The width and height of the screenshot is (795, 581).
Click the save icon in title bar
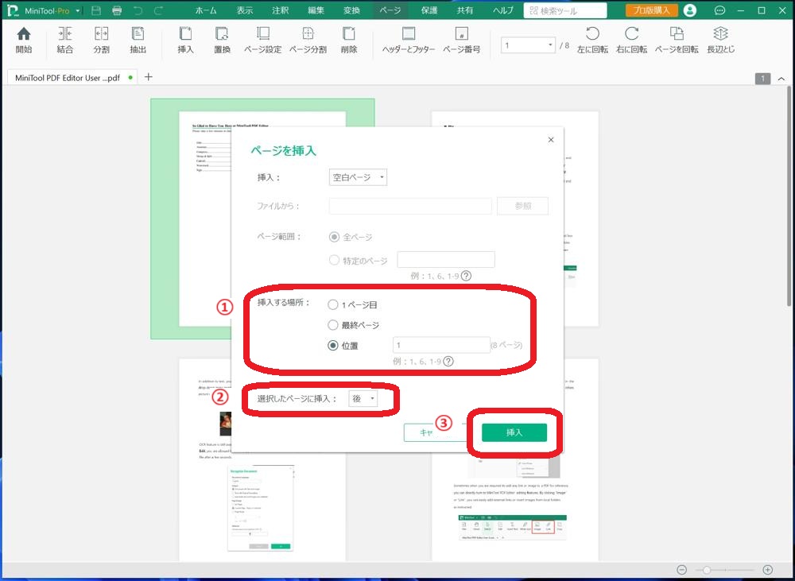(96, 10)
